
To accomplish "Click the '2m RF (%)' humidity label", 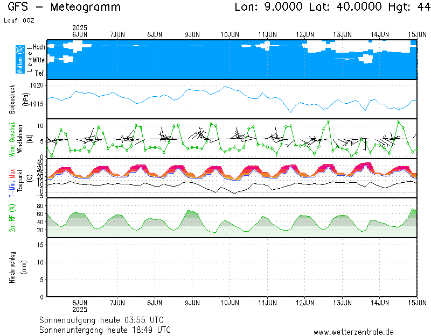I will 12,218.
